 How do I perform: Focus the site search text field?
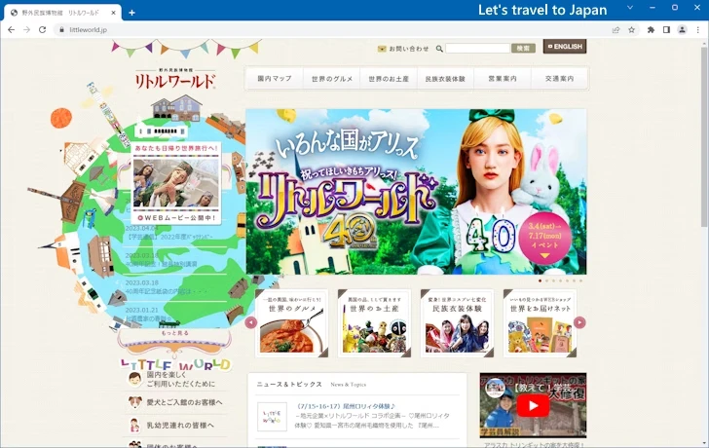(477, 48)
